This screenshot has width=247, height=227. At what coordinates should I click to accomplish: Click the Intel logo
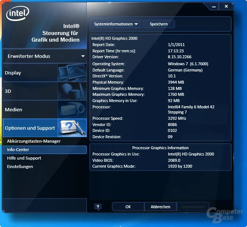pyautogui.click(x=18, y=13)
